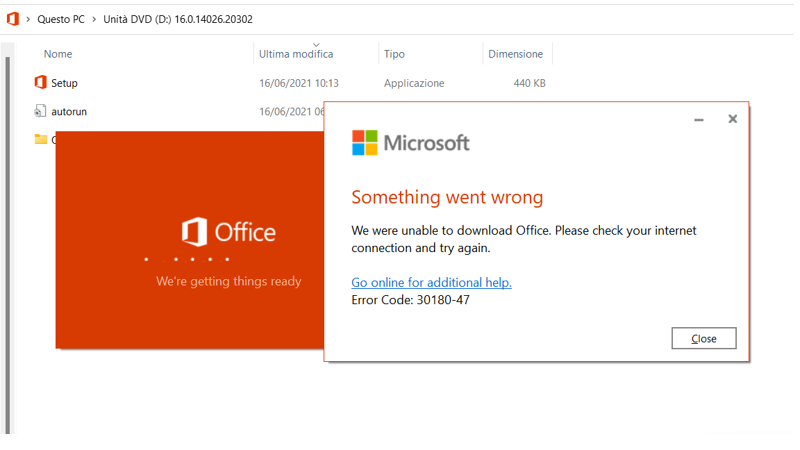Screen dimensions: 800x450
Task: Select the Setup application icon
Action: [x=40, y=82]
